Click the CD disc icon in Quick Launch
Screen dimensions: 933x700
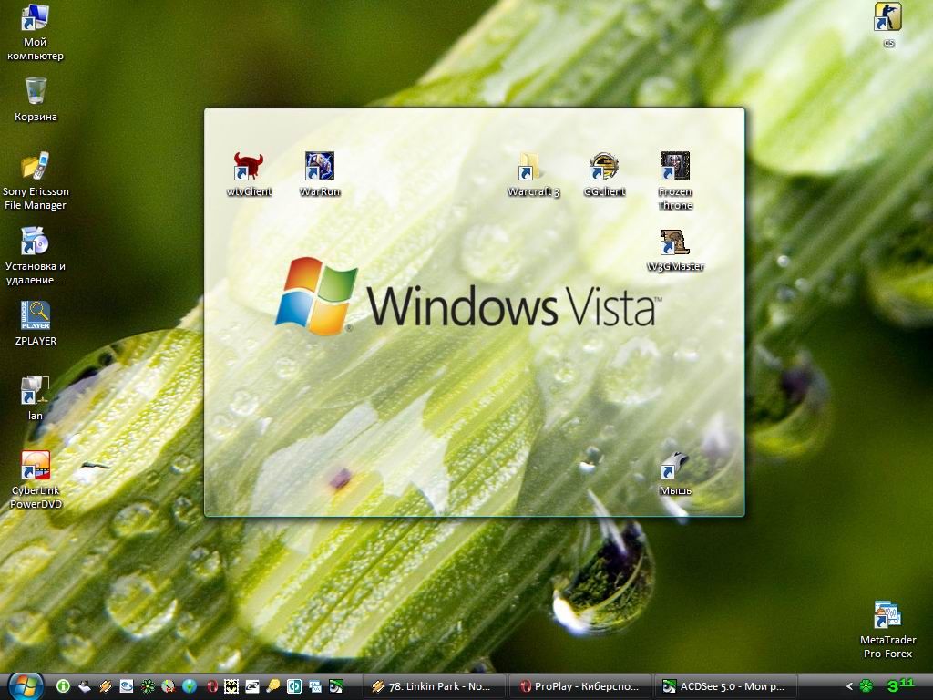[169, 686]
